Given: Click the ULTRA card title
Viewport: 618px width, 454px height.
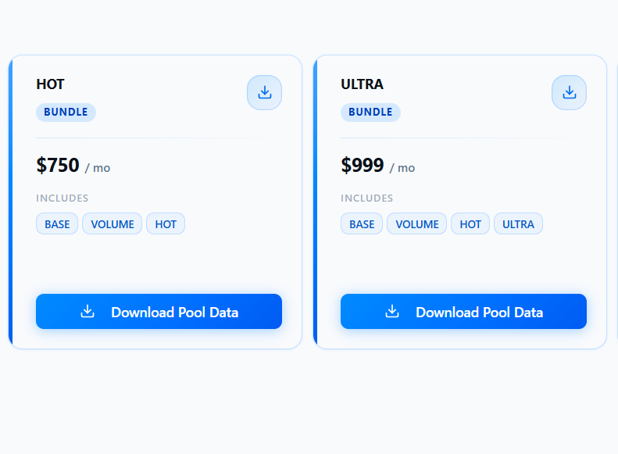Looking at the screenshot, I should (362, 84).
